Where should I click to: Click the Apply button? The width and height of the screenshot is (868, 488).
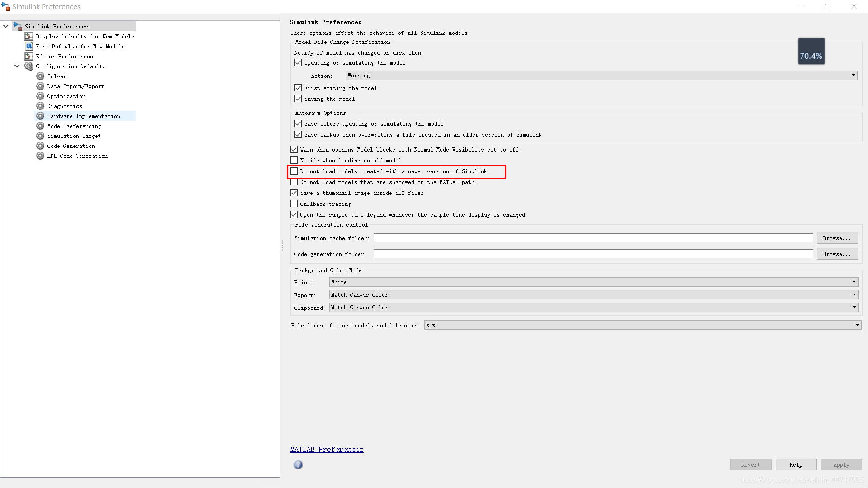pos(841,464)
